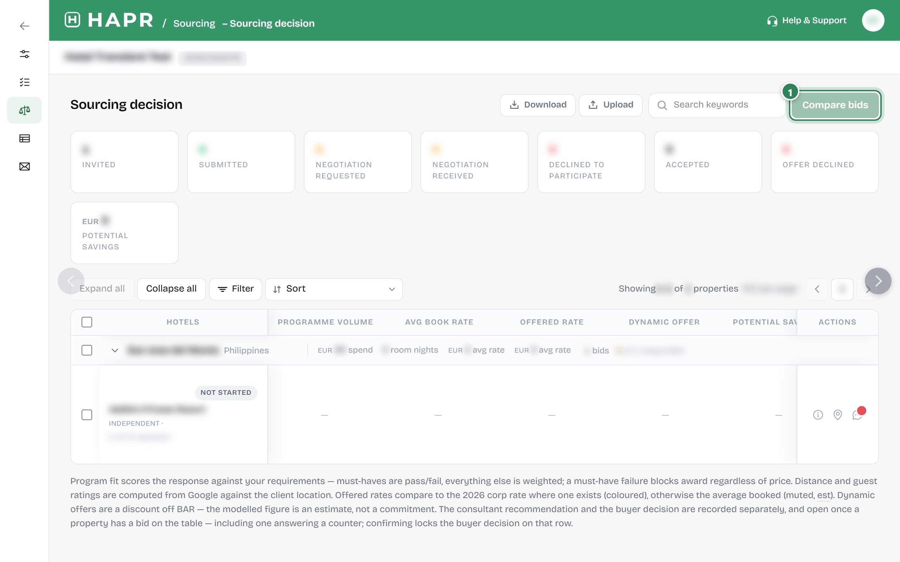Tick the select-all checkbox in the table header

(x=86, y=322)
